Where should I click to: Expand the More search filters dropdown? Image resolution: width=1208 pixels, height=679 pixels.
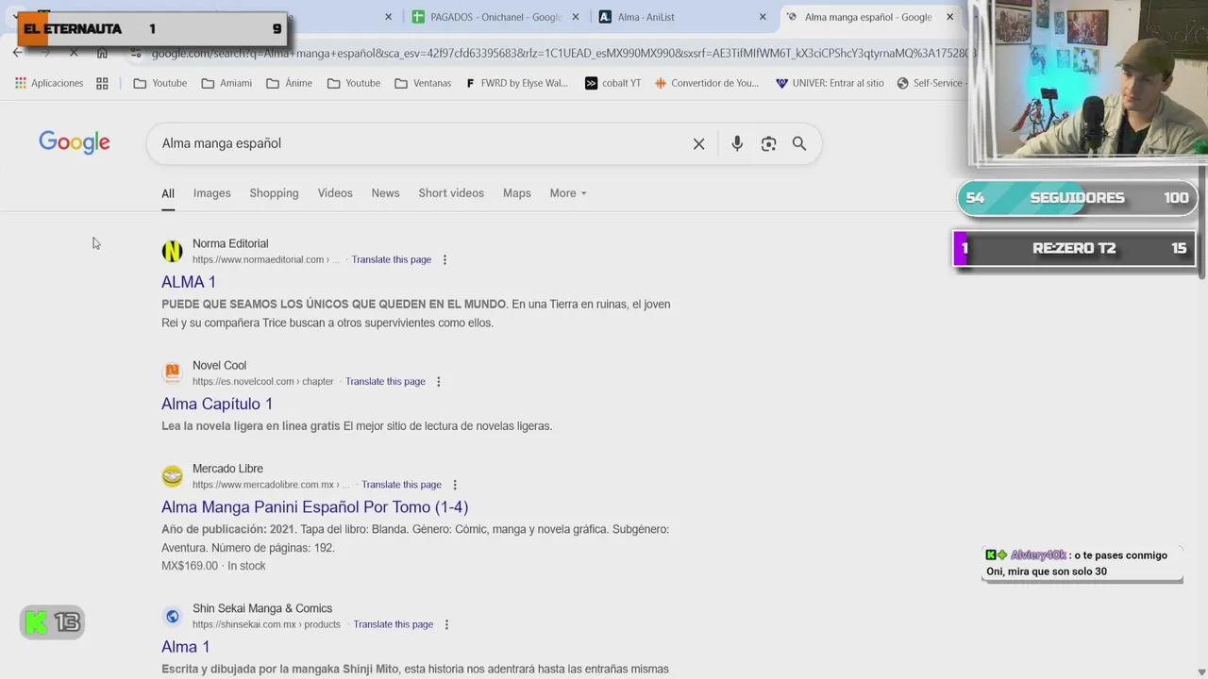[x=567, y=193]
